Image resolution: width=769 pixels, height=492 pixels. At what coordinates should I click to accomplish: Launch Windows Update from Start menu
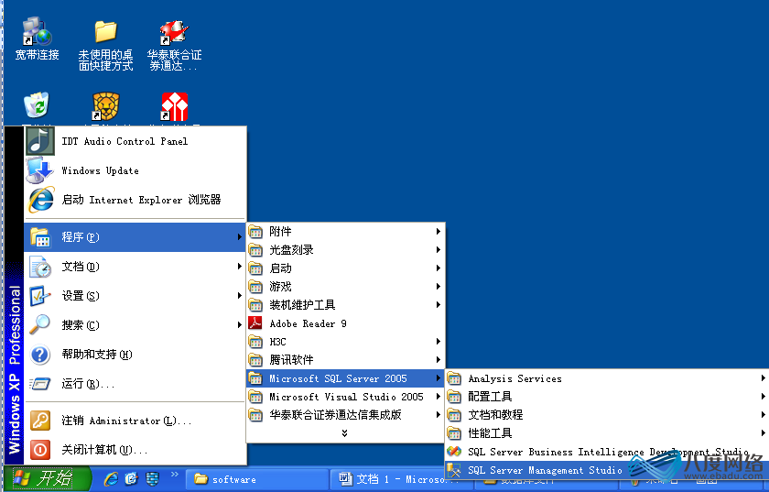point(135,170)
